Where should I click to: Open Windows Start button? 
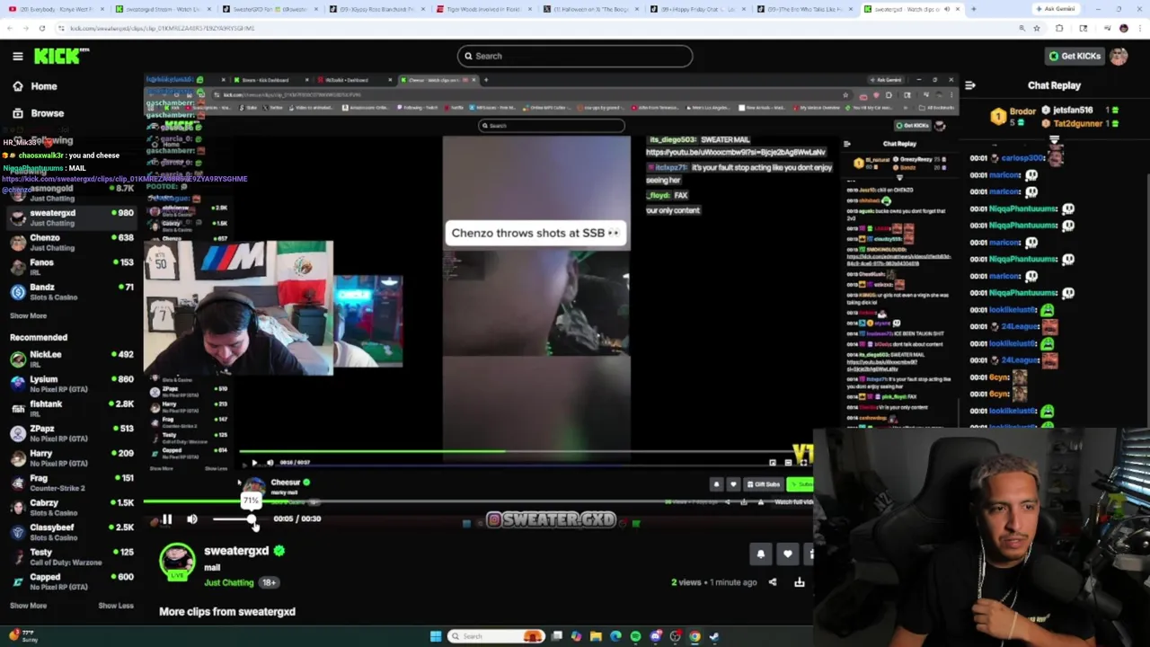coord(436,636)
